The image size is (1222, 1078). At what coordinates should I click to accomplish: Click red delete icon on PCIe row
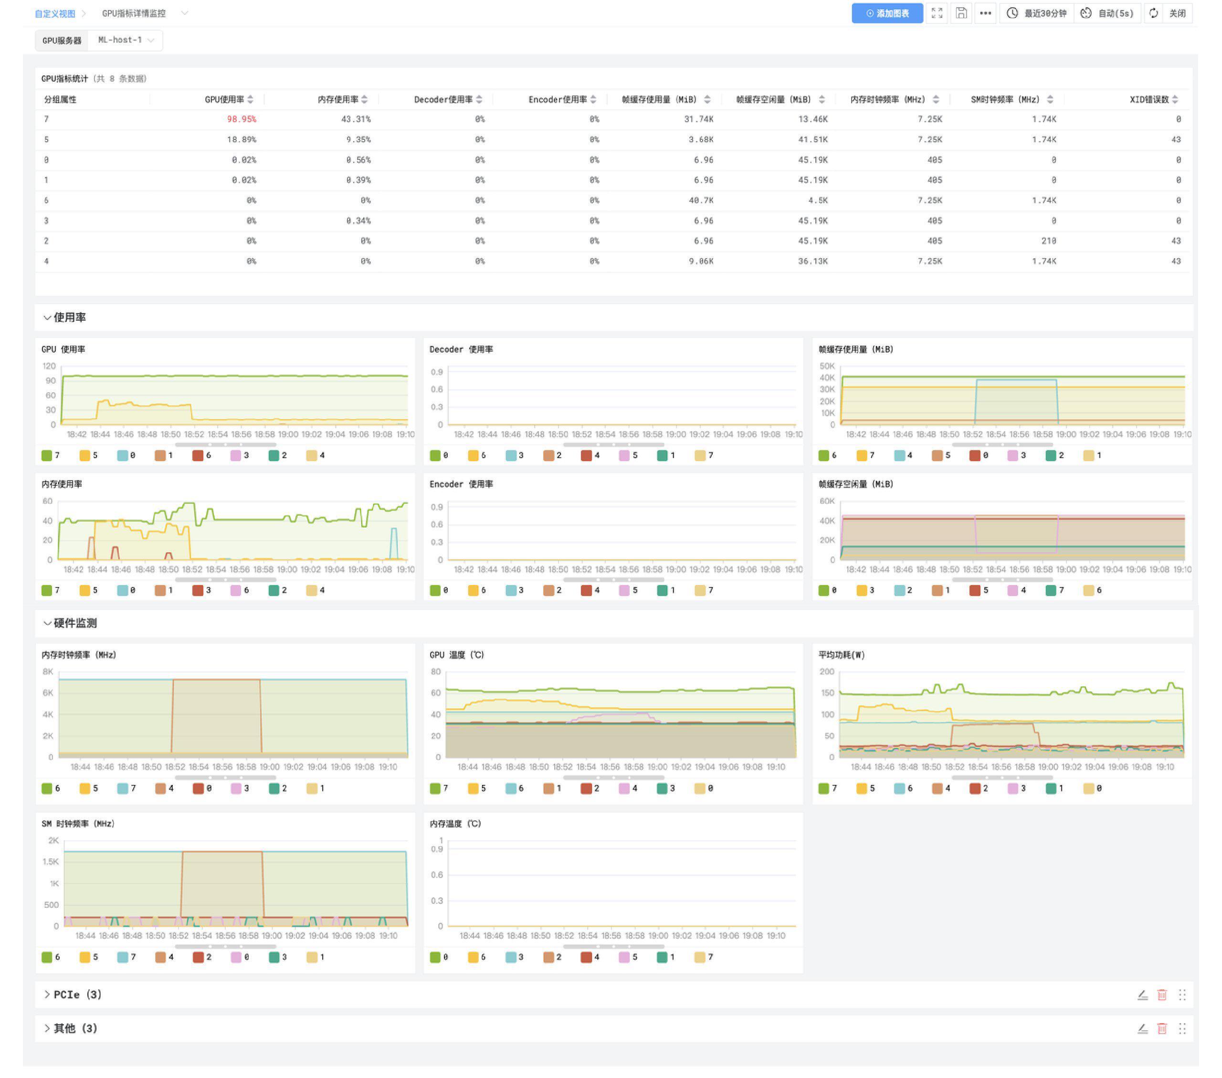point(1162,994)
